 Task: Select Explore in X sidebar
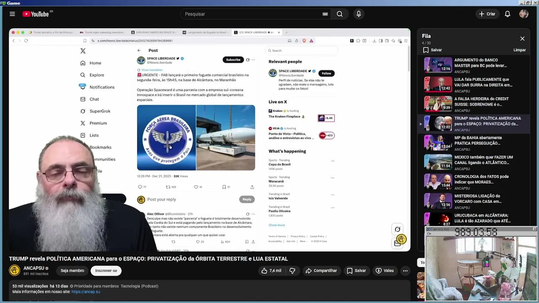(x=92, y=75)
